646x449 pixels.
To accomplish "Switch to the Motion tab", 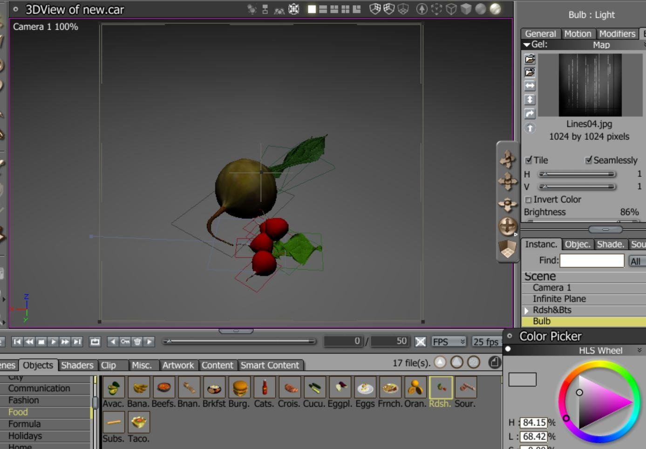I will (x=578, y=34).
